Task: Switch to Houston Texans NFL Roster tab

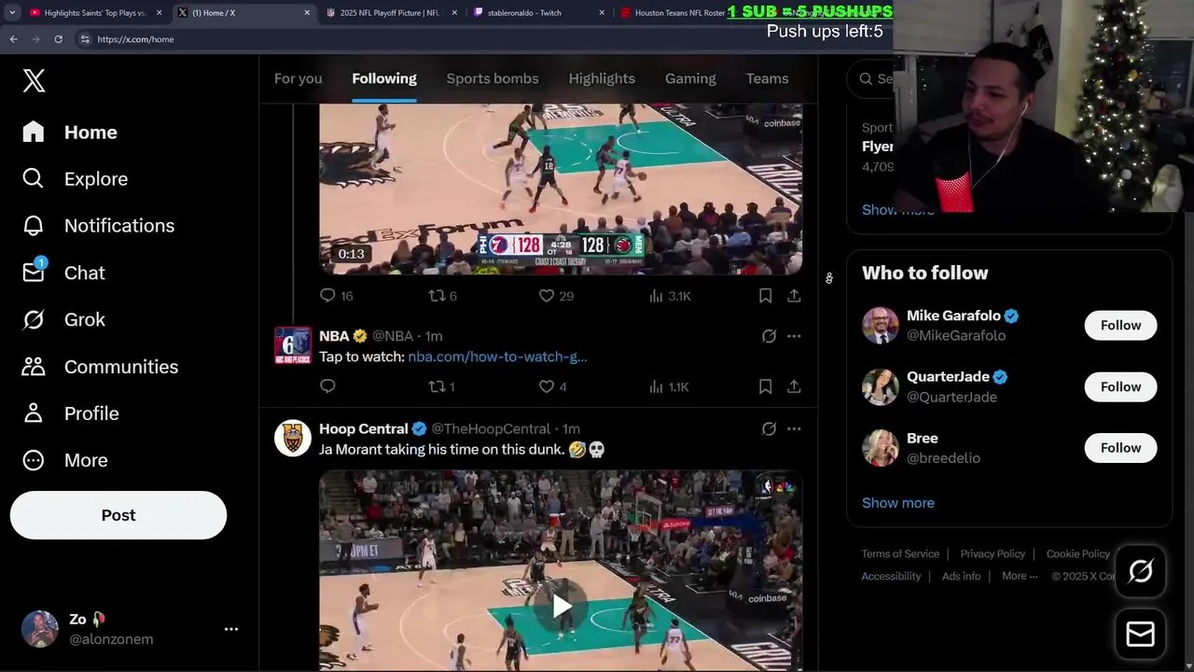Action: pyautogui.click(x=679, y=13)
